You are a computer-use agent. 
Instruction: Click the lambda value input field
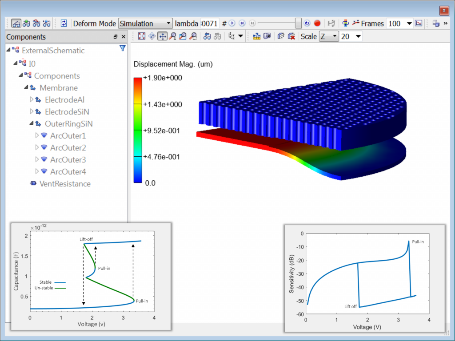pyautogui.click(x=209, y=24)
